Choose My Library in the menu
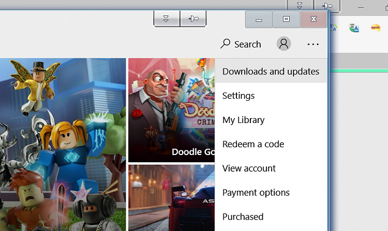Screen dimensions: 388x231 (271, 119)
